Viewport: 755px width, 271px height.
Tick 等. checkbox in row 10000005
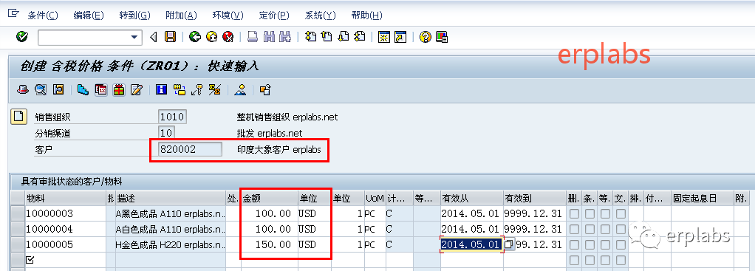pos(605,244)
